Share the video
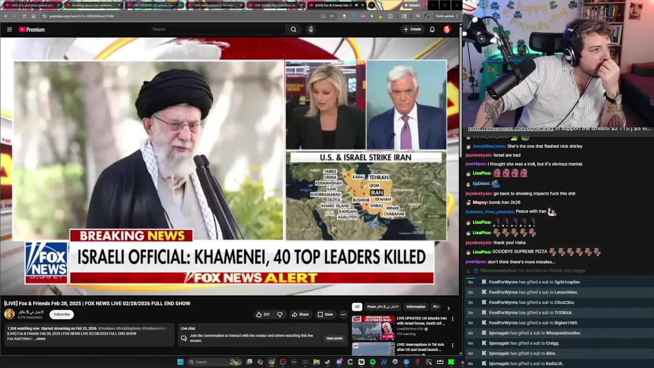 click(300, 314)
